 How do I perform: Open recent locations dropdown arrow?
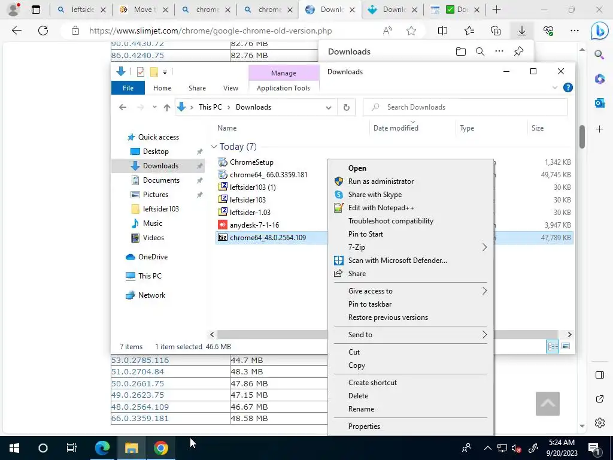154,107
